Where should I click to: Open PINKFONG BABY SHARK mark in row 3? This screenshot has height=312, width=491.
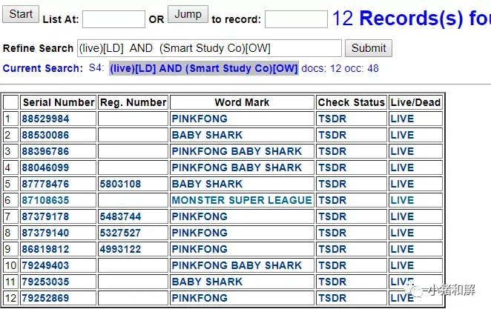click(237, 151)
